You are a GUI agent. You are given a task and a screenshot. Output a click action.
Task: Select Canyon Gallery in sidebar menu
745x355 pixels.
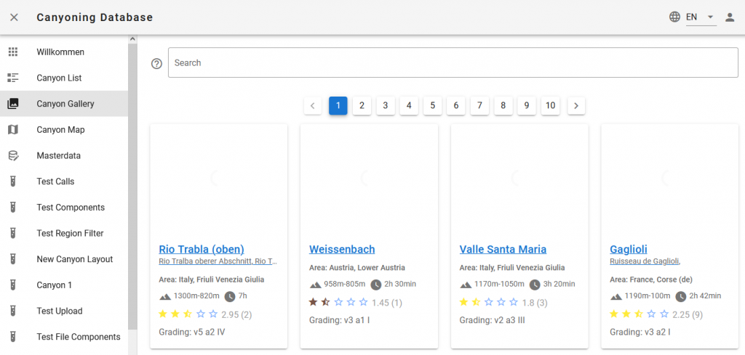pos(65,104)
